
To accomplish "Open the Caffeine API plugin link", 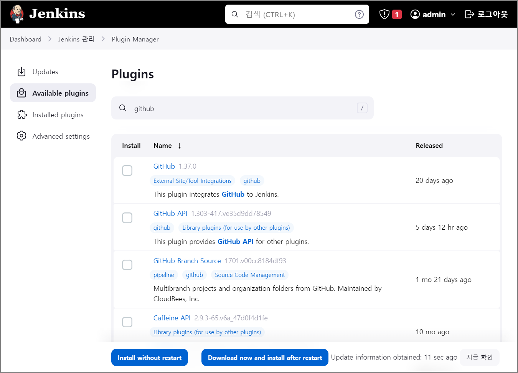I will coord(172,318).
